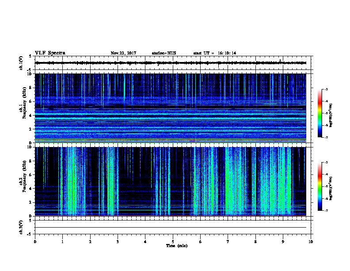350x271 pixels.
Task: Click the ch.1 spectrogram "4" kHz tick label
Action: [x=30, y=116]
